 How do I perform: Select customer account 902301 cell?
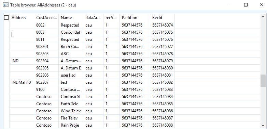(x=46, y=47)
